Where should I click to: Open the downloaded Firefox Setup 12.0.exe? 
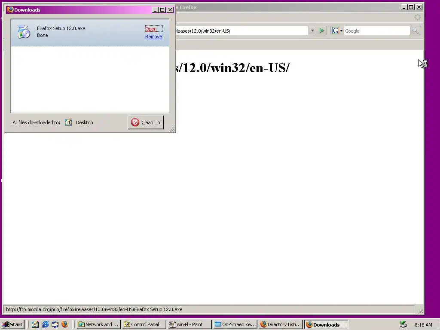tap(151, 29)
